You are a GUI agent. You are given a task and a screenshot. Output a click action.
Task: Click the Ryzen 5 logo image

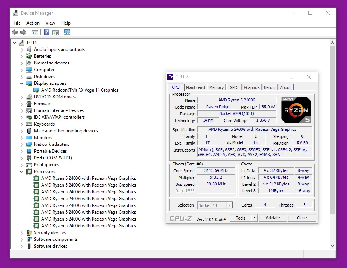tap(296, 110)
